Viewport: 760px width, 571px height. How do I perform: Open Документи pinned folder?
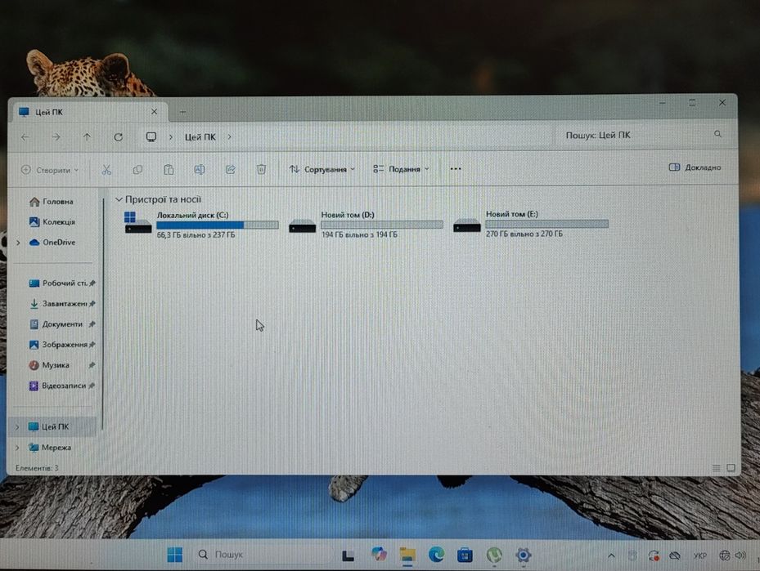61,324
